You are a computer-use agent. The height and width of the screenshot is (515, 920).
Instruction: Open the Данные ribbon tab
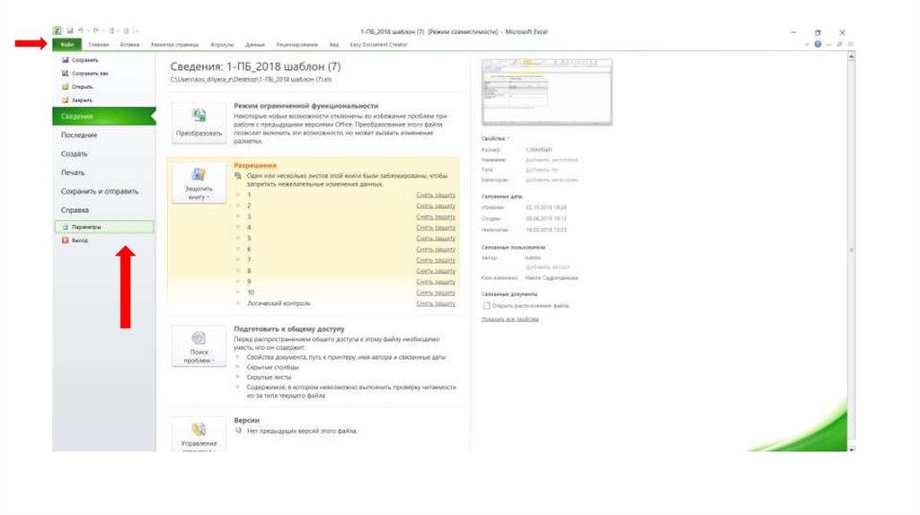coord(255,45)
